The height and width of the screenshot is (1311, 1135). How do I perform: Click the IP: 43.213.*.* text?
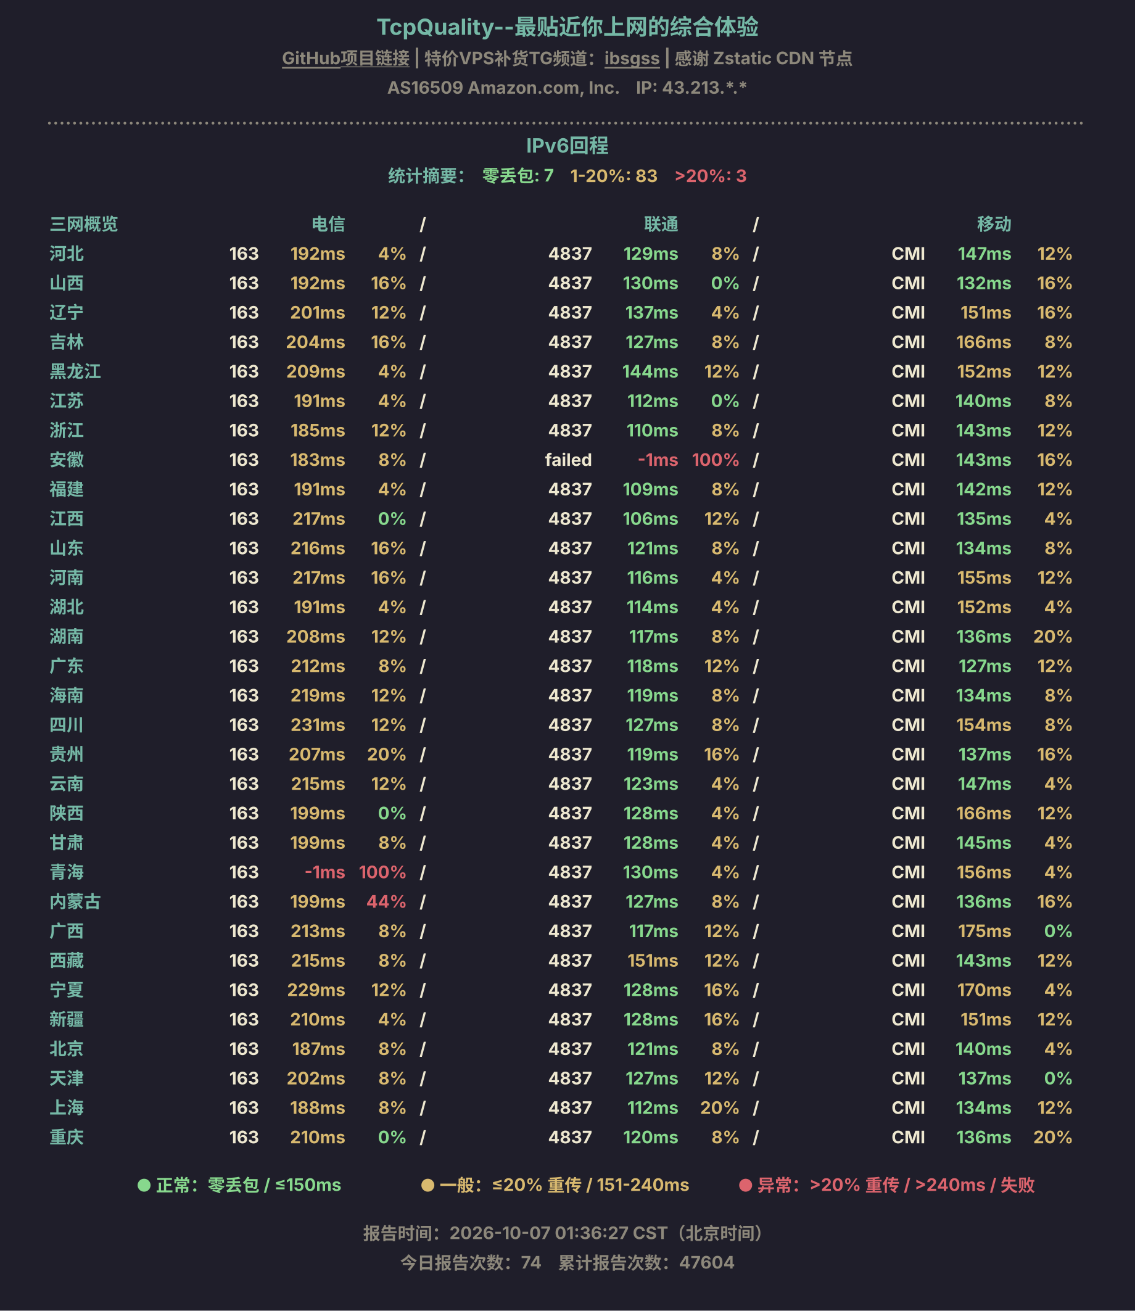point(691,88)
